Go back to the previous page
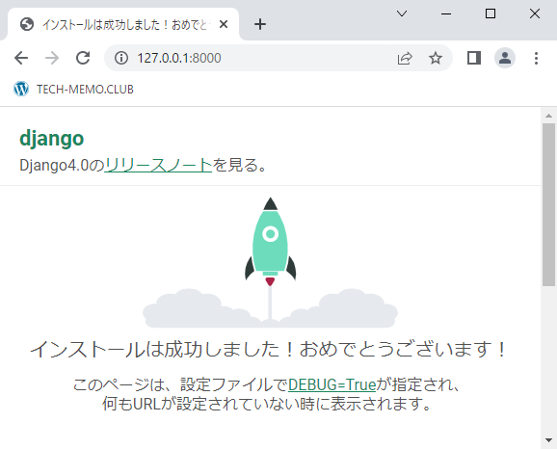 coord(21,58)
